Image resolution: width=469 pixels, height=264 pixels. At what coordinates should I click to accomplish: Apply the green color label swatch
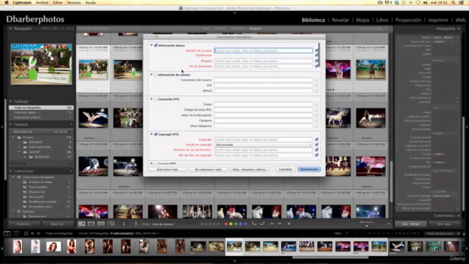pyautogui.click(x=236, y=224)
